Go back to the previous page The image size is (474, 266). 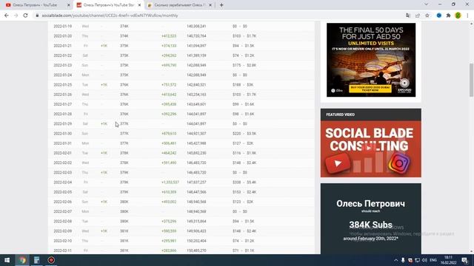click(7, 16)
